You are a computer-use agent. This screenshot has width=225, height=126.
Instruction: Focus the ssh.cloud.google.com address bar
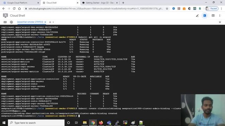[x=95, y=8]
